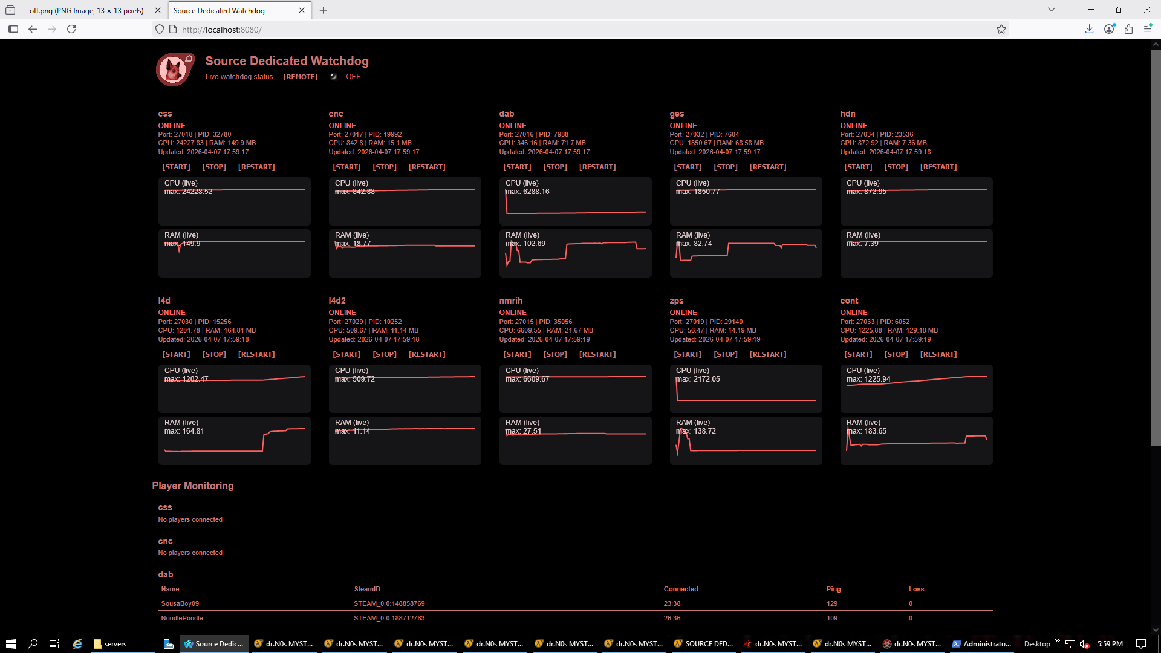1161x653 pixels.
Task: Click the Windows Task View taskbar icon
Action: 54,644
